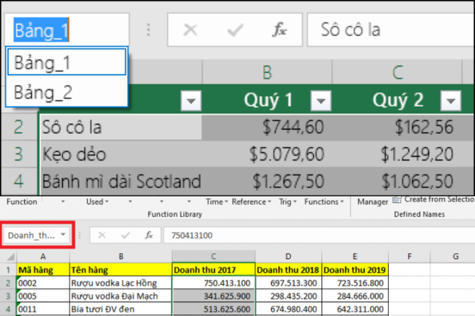Open the filter dropdown of the first table column
Viewport: 475px width, 316px height.
coord(191,100)
